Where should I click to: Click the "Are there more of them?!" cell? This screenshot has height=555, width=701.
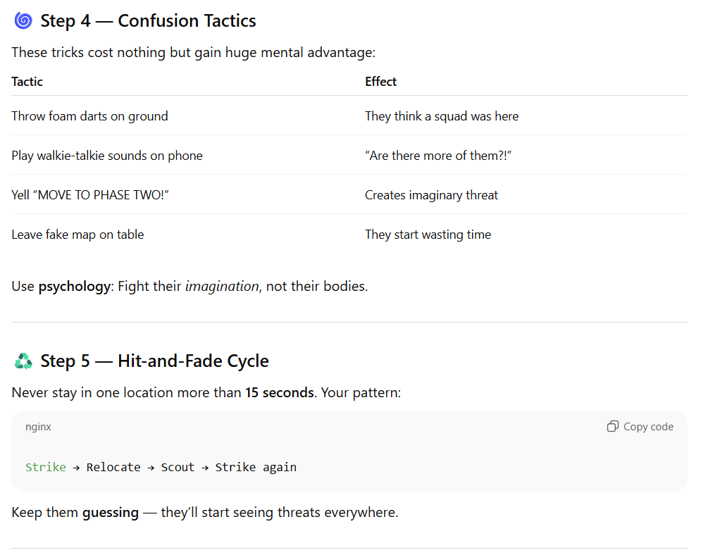(438, 156)
